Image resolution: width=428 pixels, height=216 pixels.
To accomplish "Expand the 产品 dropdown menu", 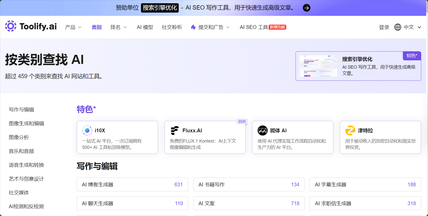I will [73, 27].
